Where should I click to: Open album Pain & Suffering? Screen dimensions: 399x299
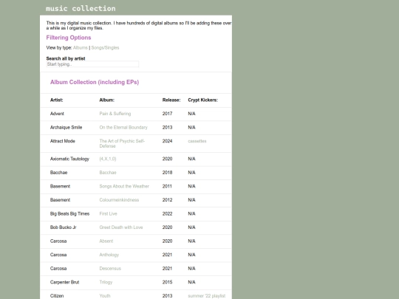pyautogui.click(x=115, y=114)
